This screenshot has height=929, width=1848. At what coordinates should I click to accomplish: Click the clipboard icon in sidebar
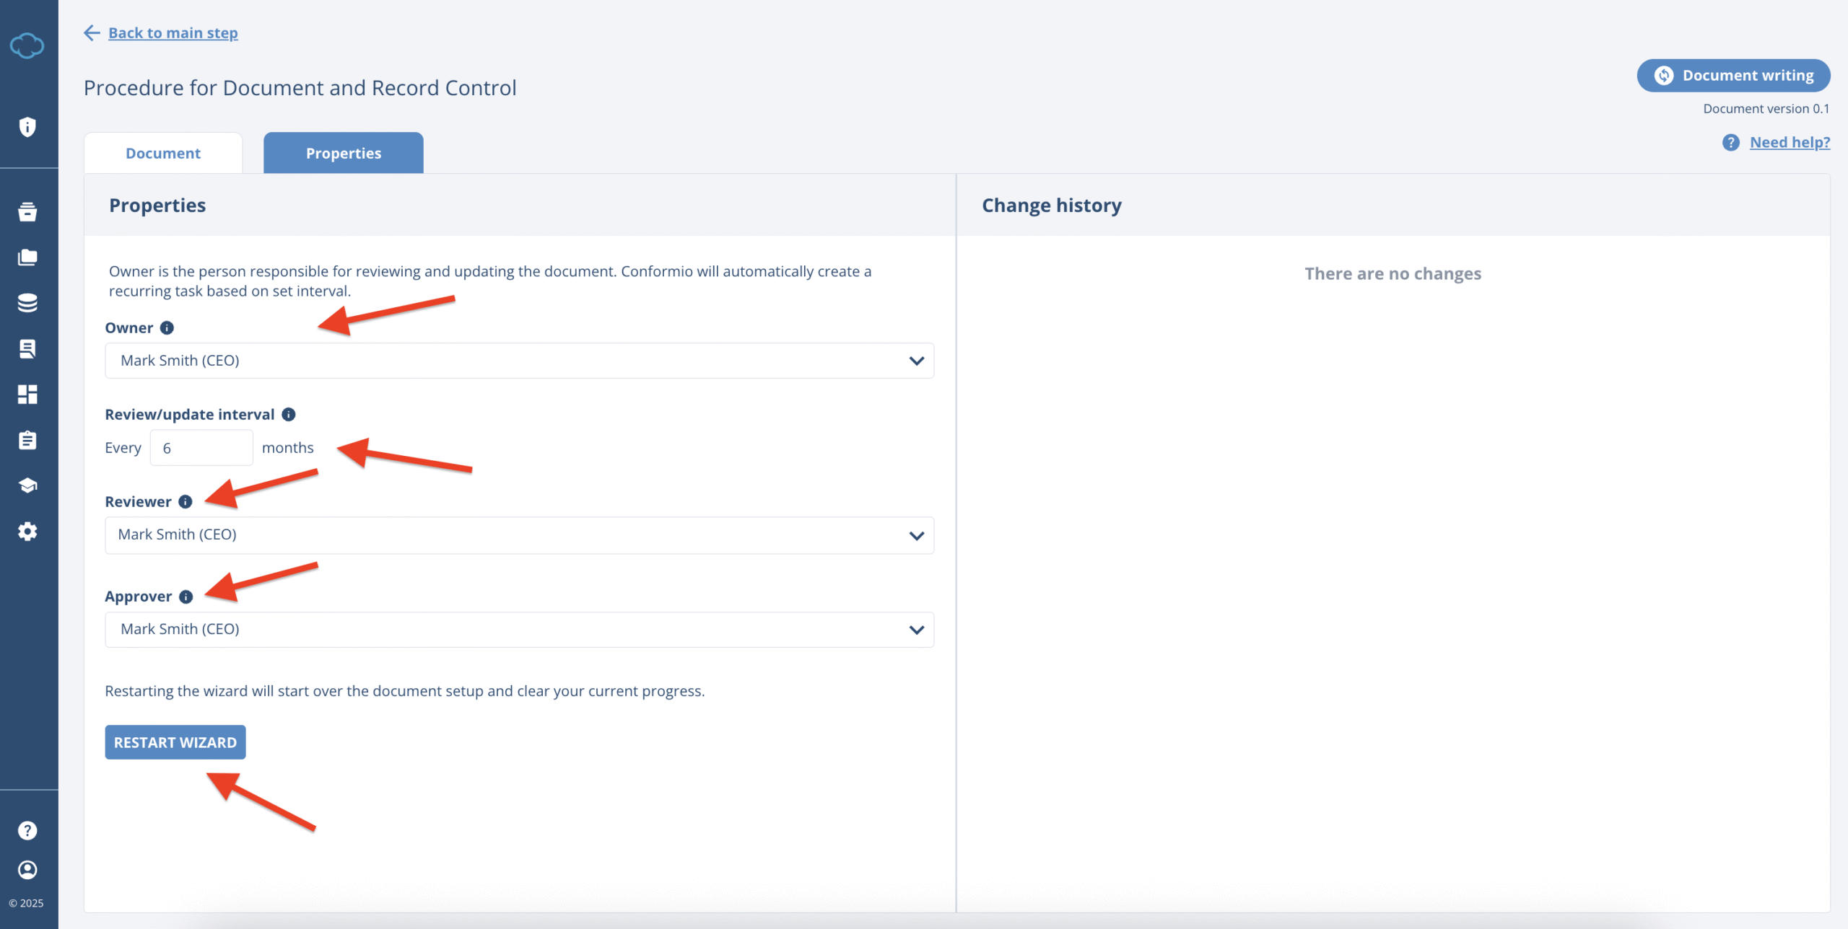27,440
